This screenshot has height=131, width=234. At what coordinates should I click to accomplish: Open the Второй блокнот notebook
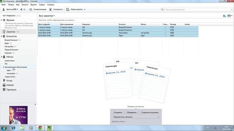point(11,40)
